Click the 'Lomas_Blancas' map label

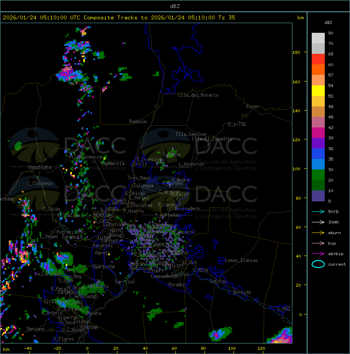point(241,260)
